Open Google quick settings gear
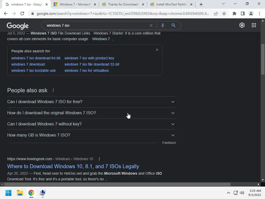This screenshot has height=199, width=265. [242, 25]
